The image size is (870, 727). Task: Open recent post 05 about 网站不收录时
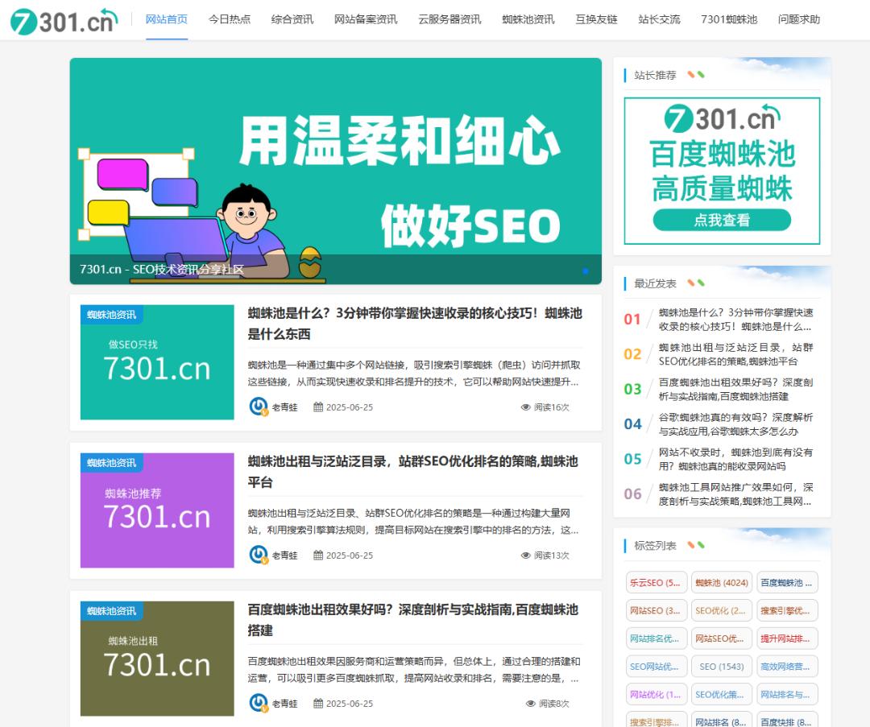click(735, 459)
